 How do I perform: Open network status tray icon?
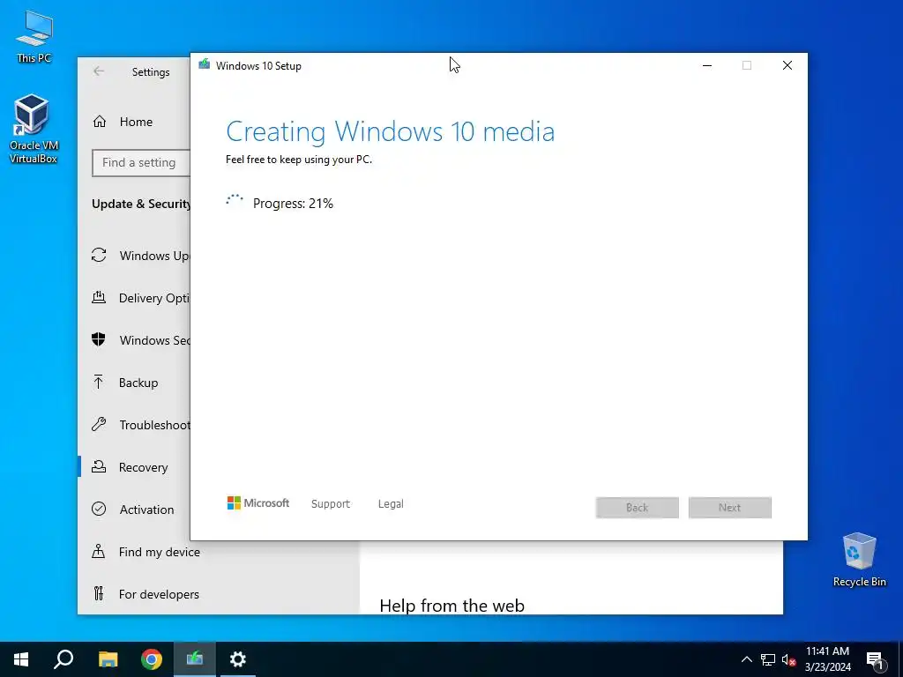[768, 659]
